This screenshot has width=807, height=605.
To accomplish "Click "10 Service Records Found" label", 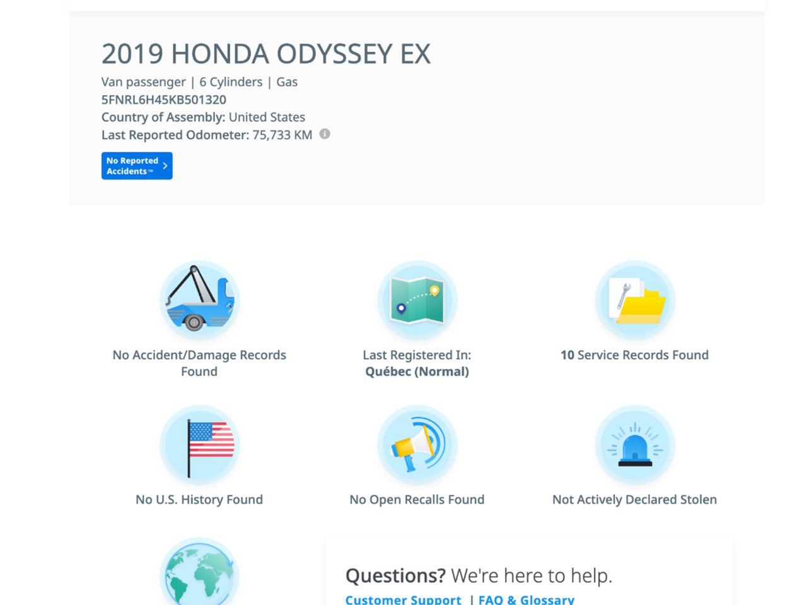I will click(x=634, y=355).
